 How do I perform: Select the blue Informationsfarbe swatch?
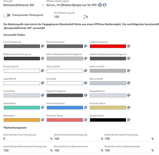click(65, 108)
